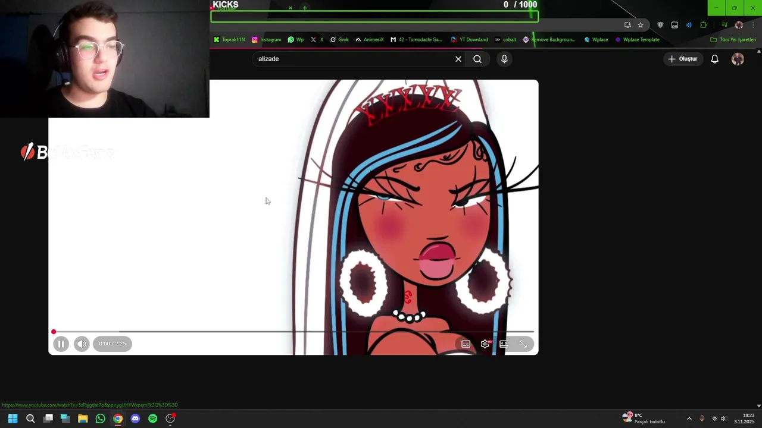The image size is (762, 428).
Task: Open the shield extension icon
Action: pos(660,25)
